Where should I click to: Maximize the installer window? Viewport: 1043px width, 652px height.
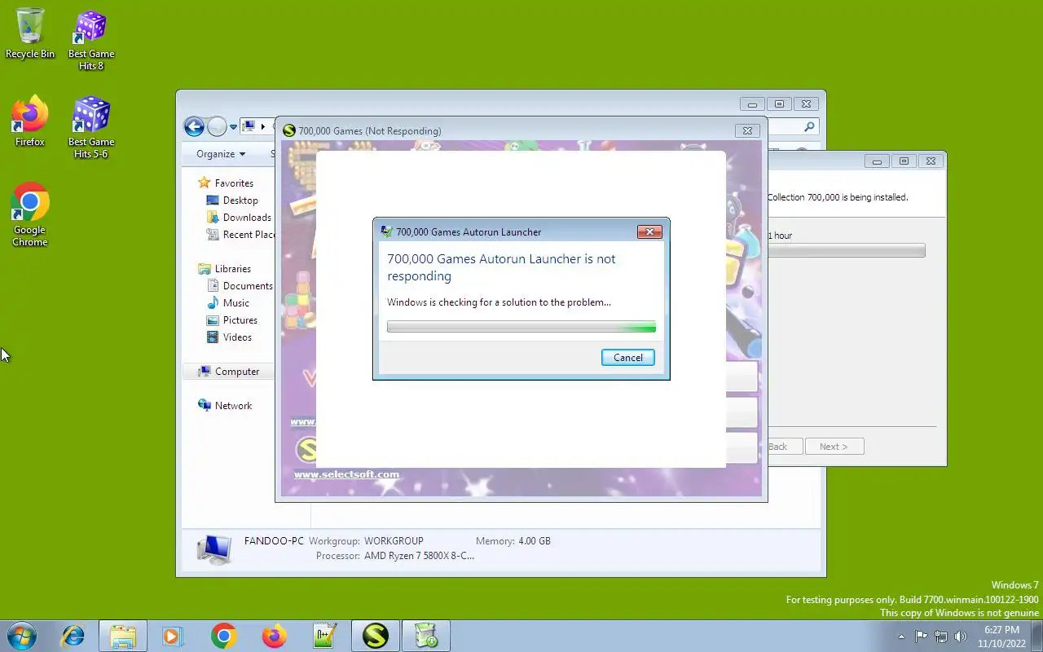click(x=904, y=161)
